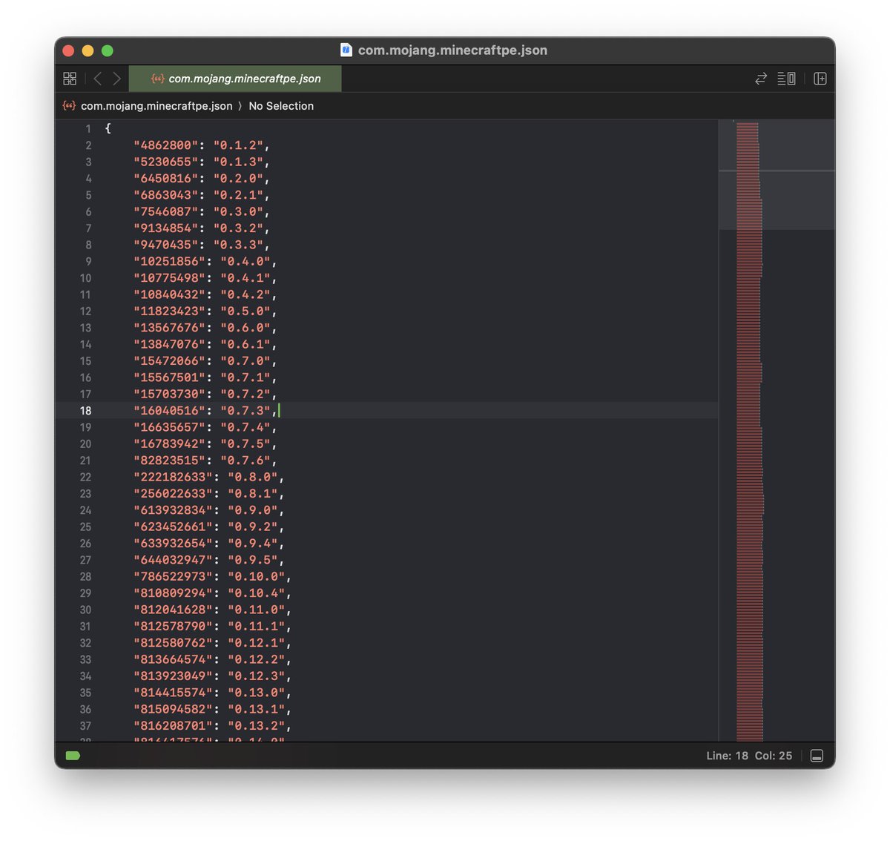Screen dimensions: 890x841
Task: Click the window title com.mojang.minecraftpe.json
Action: coord(452,50)
